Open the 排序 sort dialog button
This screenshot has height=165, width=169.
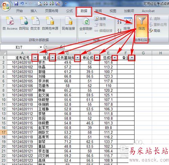coord(128,24)
